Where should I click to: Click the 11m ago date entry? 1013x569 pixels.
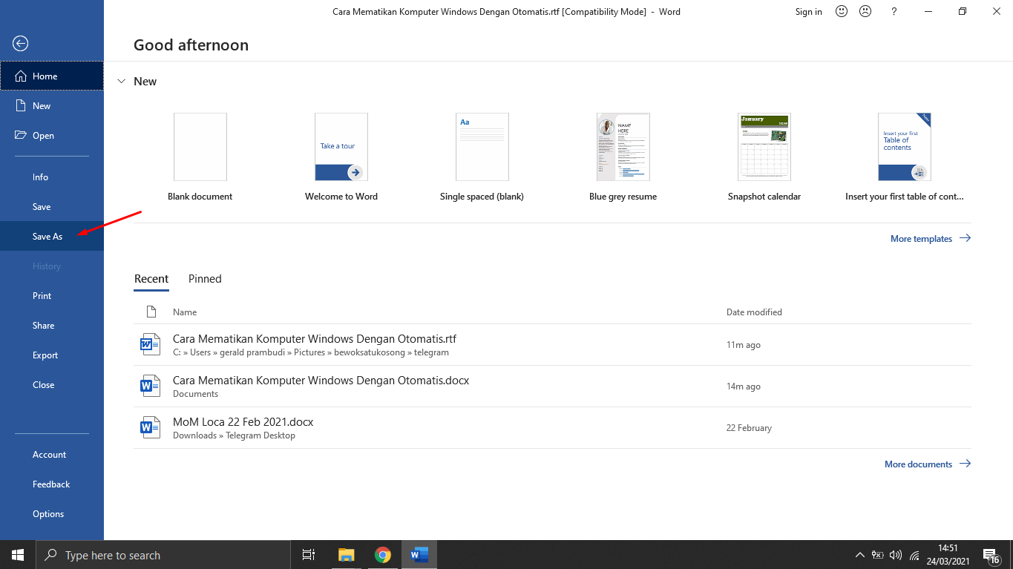[744, 345]
